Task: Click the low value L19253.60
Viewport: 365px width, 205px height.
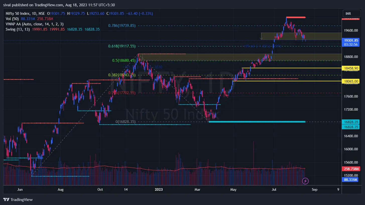Action: tap(96, 14)
